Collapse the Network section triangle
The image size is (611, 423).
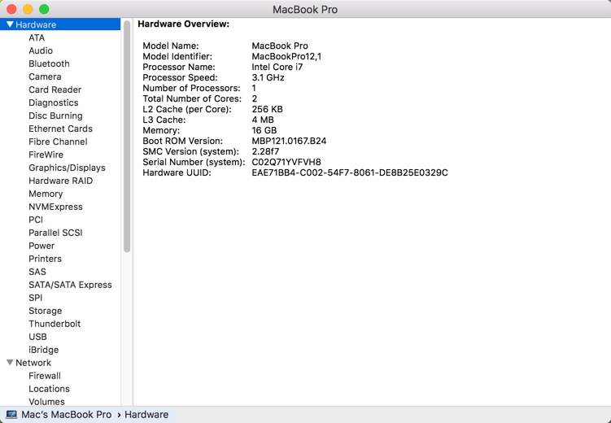(x=10, y=363)
